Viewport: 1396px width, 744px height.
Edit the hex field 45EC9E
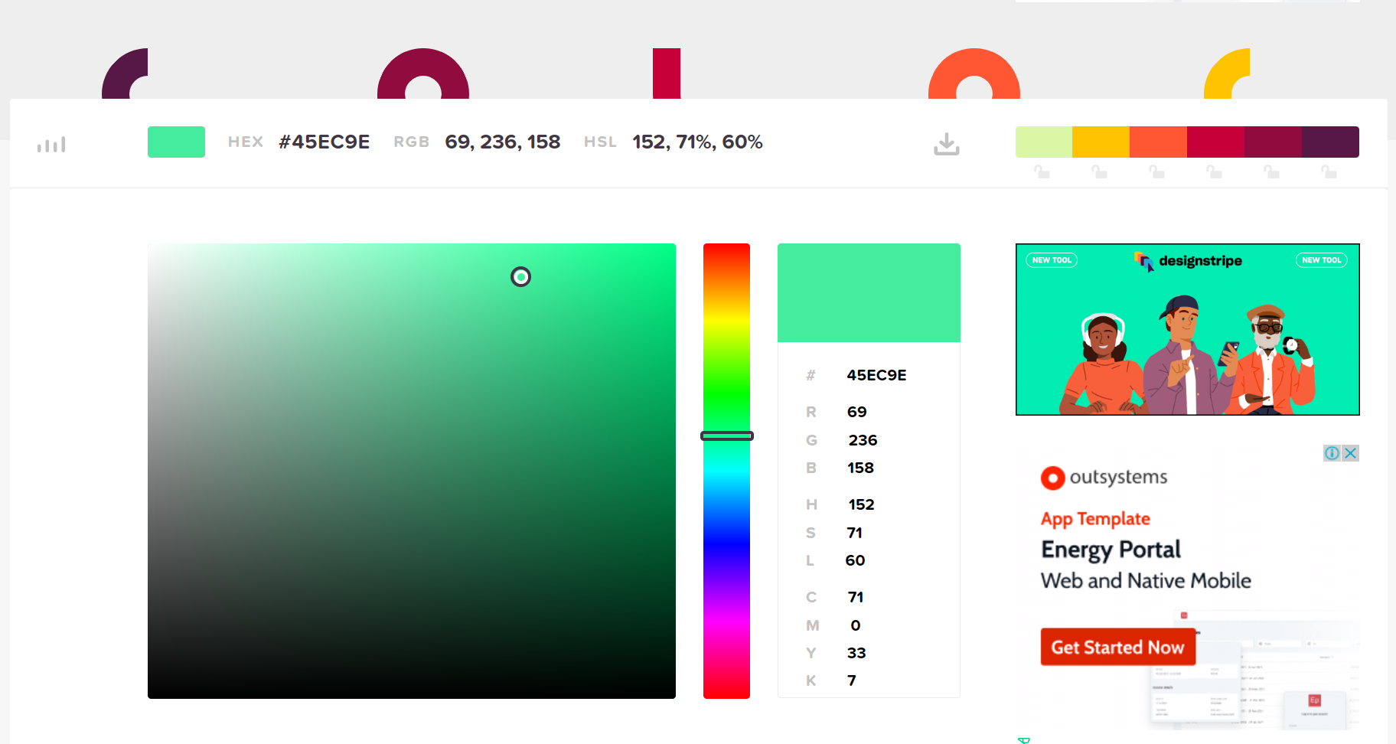[x=876, y=375]
